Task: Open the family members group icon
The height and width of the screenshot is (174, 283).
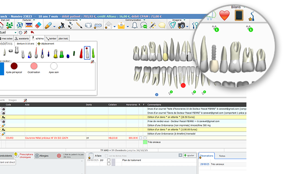Action: pos(10,25)
